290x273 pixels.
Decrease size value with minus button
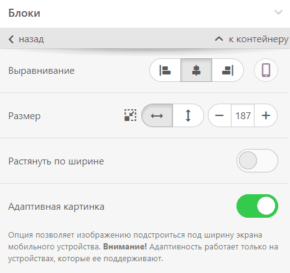(220, 115)
